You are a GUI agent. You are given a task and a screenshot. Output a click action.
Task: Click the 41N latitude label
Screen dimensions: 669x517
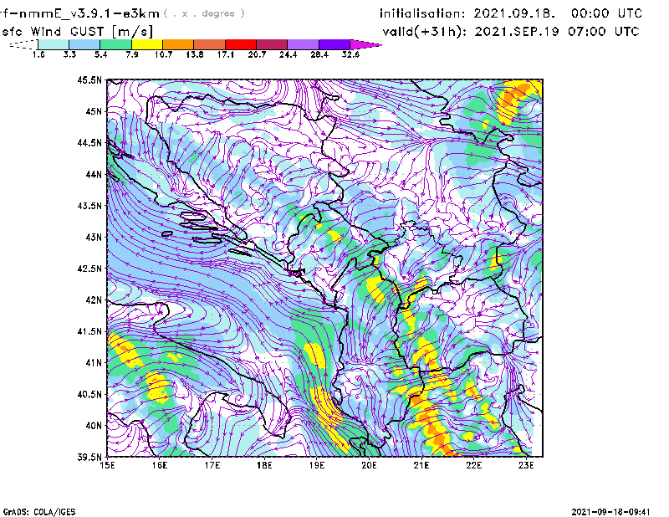pos(94,363)
